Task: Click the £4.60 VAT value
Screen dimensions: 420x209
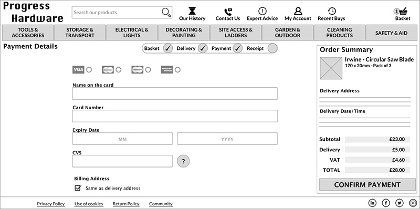Action: click(398, 160)
